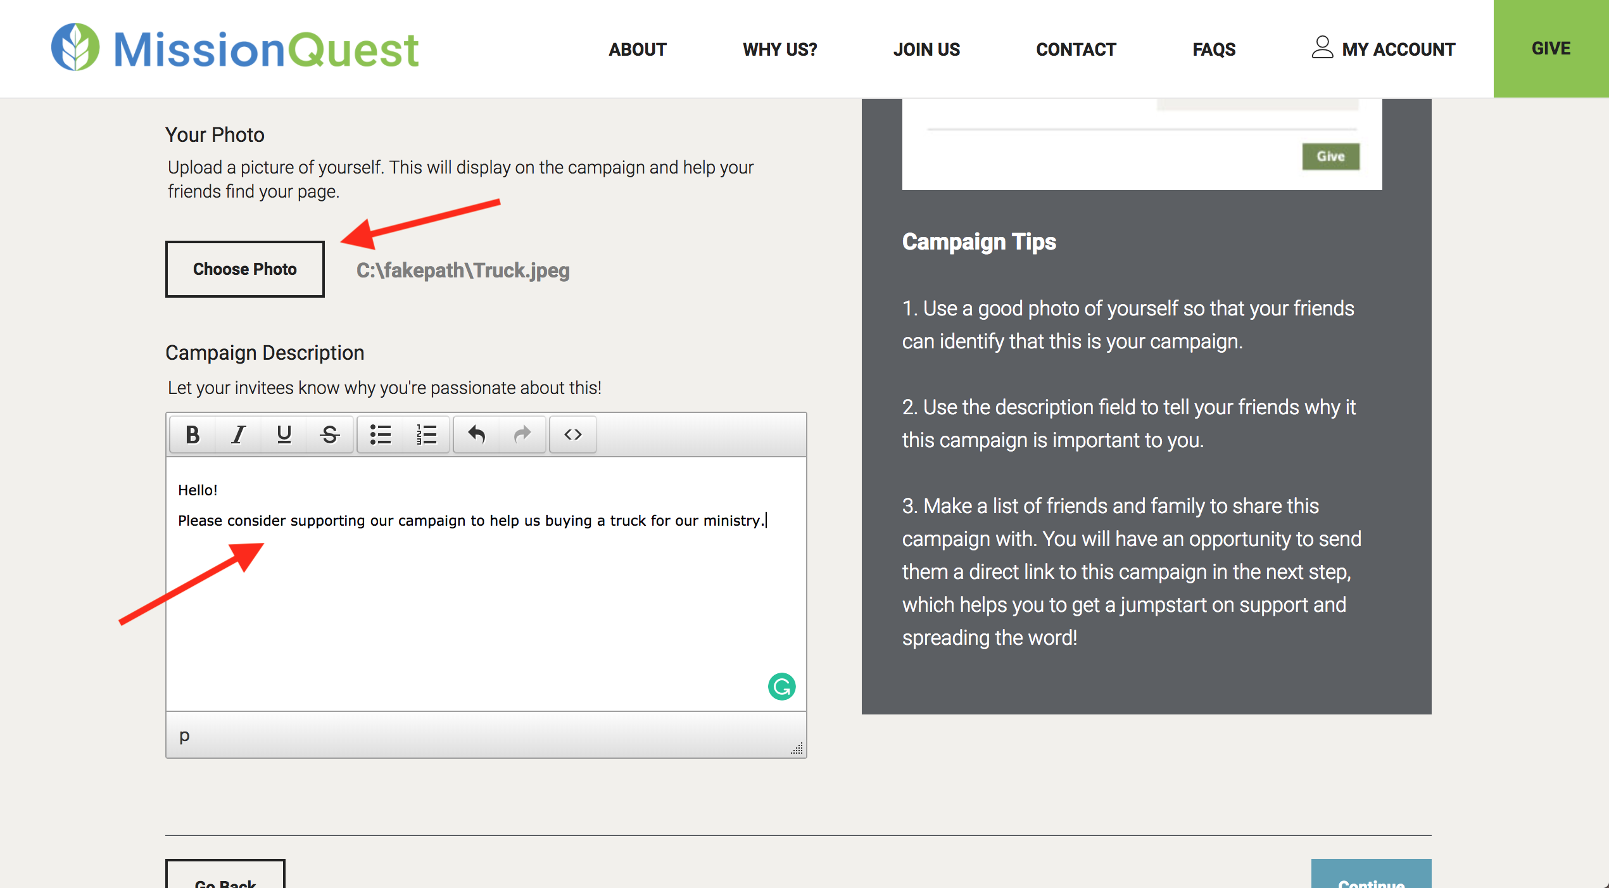Insert a bulleted list
Viewport: 1609px width, 888px height.
pyautogui.click(x=381, y=434)
